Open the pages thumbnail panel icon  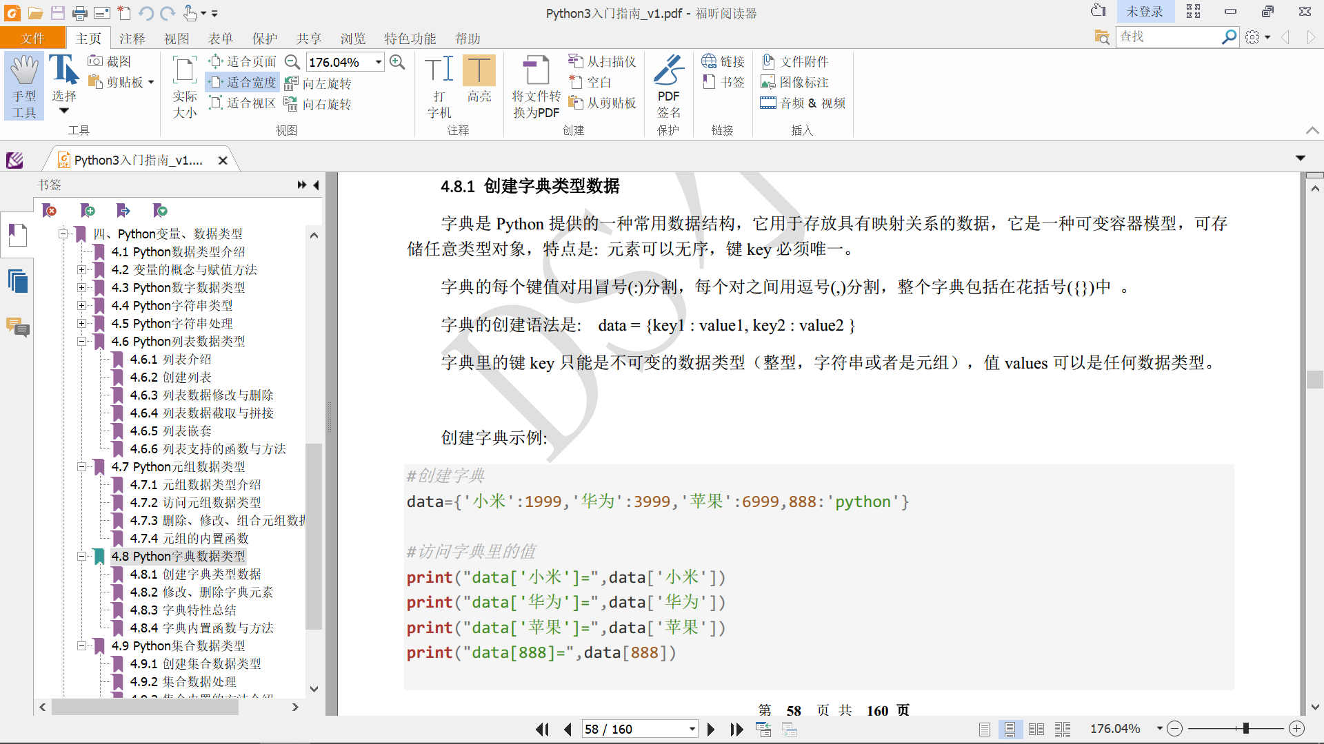(x=17, y=281)
